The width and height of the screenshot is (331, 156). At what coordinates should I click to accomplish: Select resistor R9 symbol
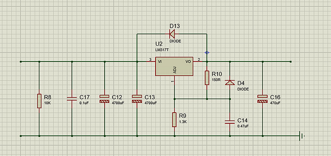[x=174, y=120]
